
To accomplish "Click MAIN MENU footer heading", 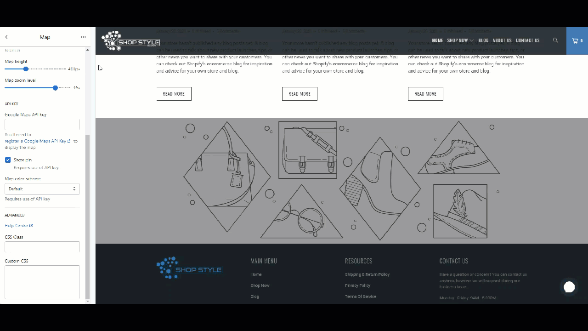I will (264, 261).
